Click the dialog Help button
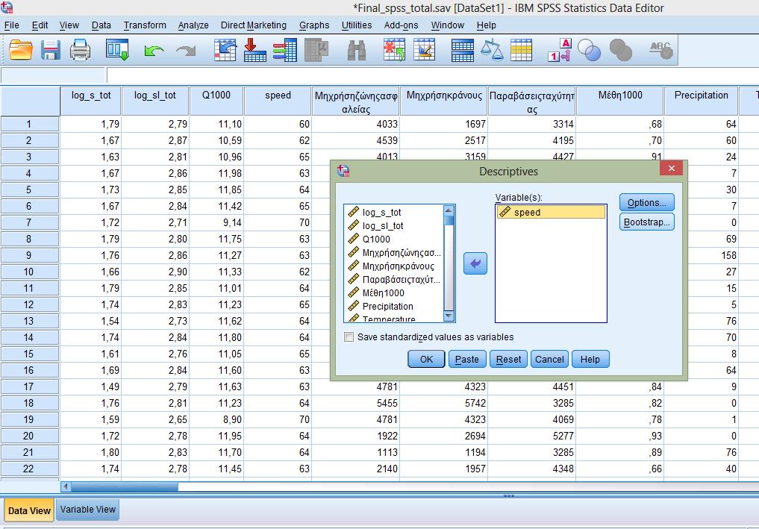Image resolution: width=759 pixels, height=529 pixels. pyautogui.click(x=590, y=359)
